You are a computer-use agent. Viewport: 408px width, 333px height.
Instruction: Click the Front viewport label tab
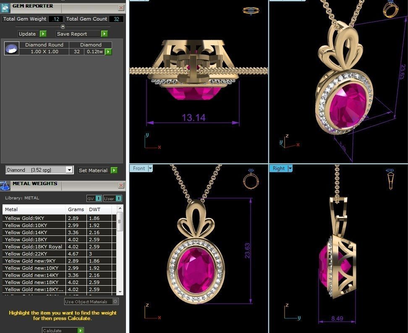139,168
